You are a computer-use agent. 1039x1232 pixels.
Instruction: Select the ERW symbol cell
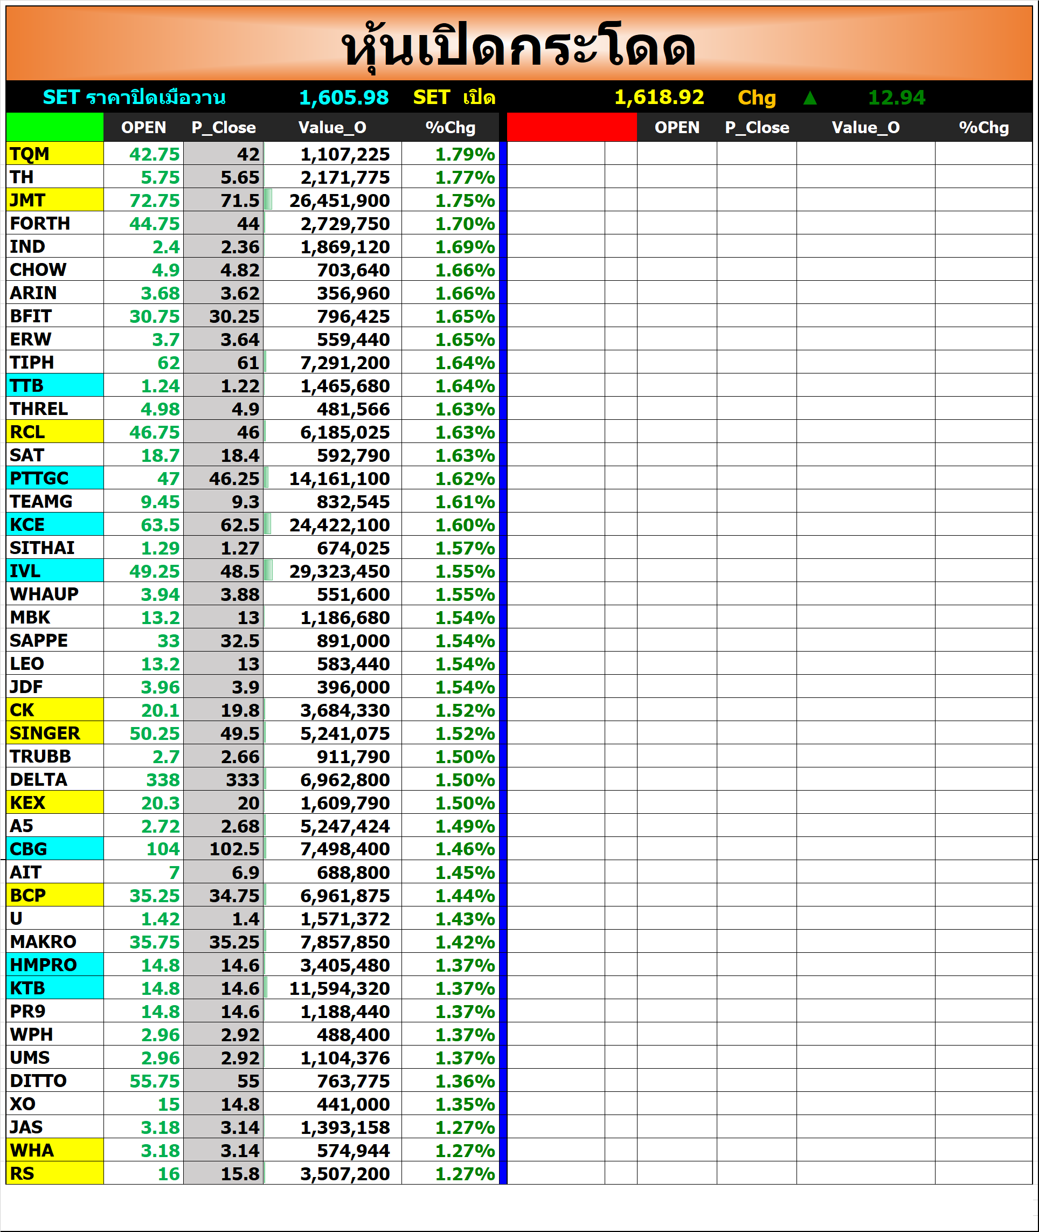55,339
